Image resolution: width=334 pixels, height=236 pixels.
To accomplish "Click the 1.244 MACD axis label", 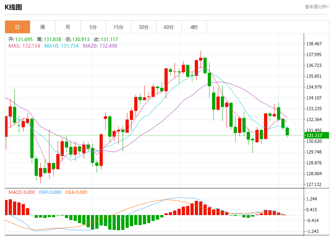I will 312,199.
